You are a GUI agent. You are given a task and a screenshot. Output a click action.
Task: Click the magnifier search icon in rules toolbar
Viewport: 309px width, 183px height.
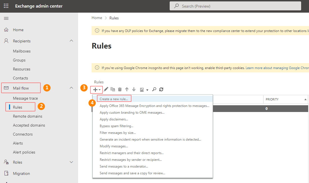(x=154, y=89)
